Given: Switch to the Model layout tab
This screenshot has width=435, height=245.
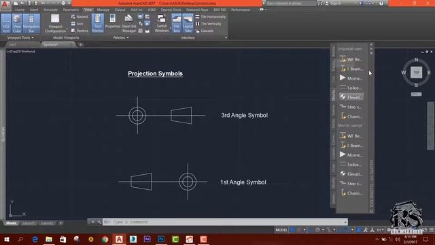Looking at the screenshot, I should (x=11, y=223).
